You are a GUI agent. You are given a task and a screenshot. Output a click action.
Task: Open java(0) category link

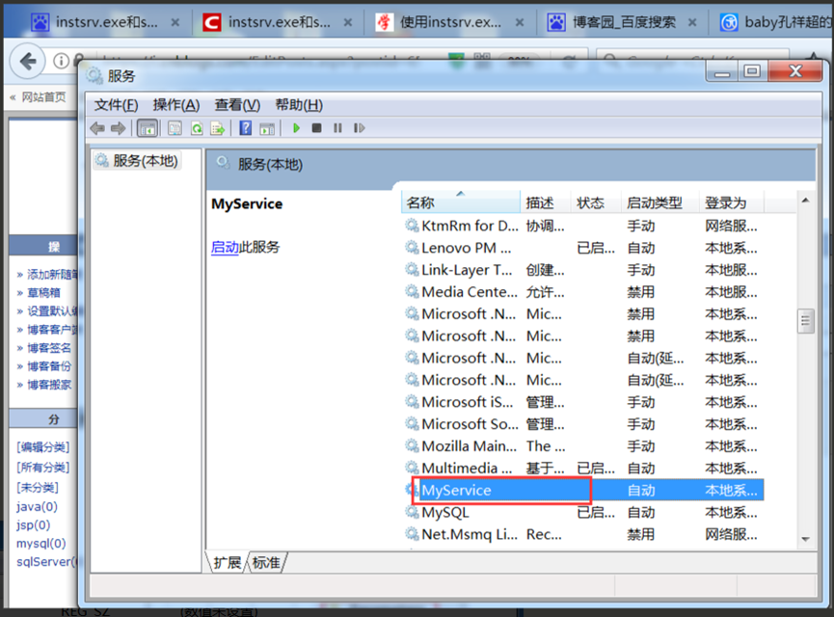point(37,506)
